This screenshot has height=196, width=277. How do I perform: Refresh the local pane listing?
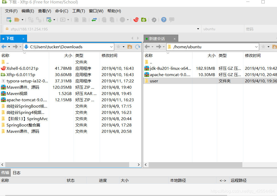point(138,47)
